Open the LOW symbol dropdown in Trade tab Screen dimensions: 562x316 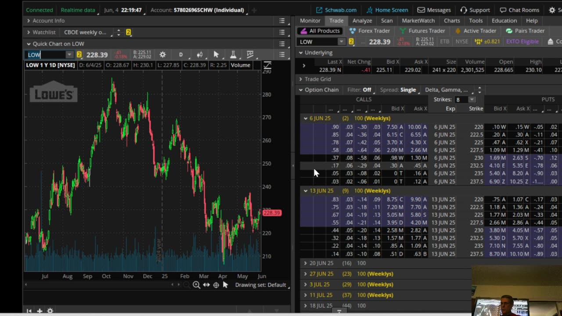coord(341,42)
